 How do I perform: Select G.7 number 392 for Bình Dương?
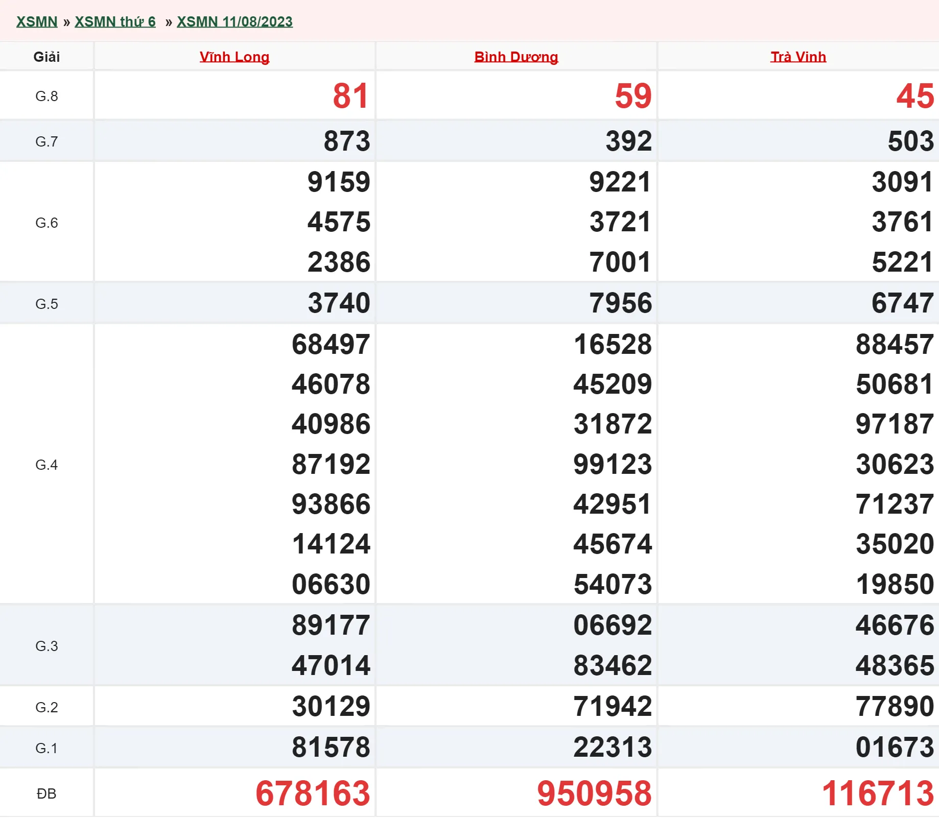pyautogui.click(x=628, y=141)
